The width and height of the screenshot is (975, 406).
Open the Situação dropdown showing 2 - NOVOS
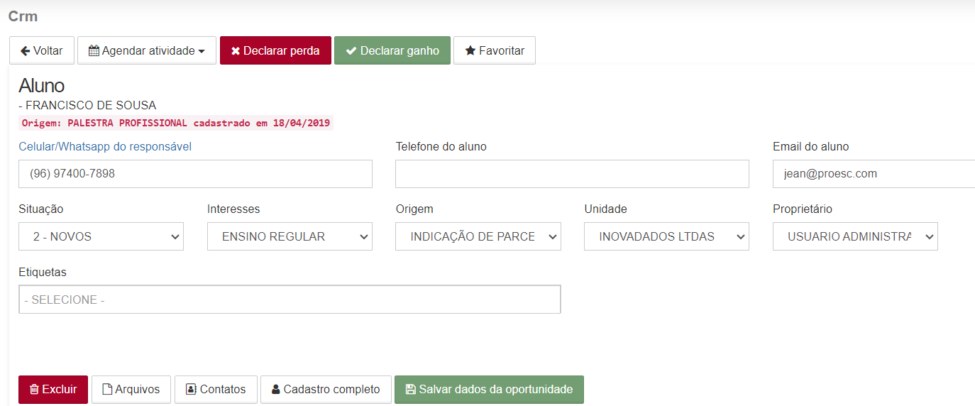101,236
